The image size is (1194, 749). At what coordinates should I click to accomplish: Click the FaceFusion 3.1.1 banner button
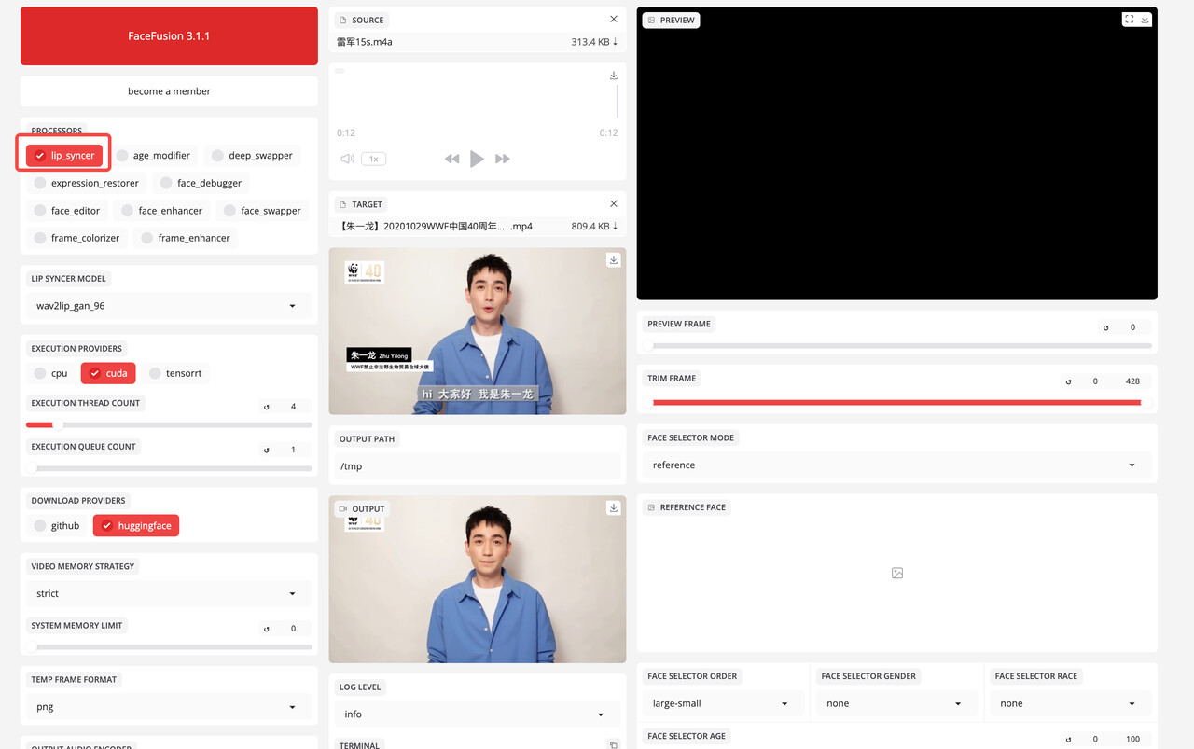click(169, 36)
